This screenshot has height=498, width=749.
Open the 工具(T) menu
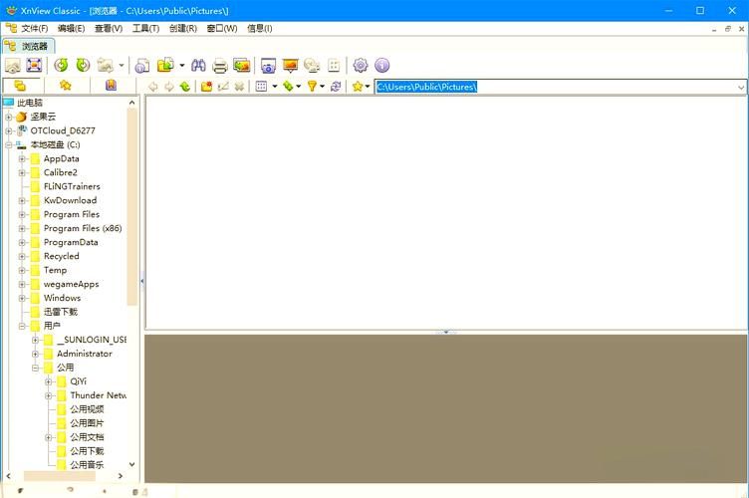145,29
